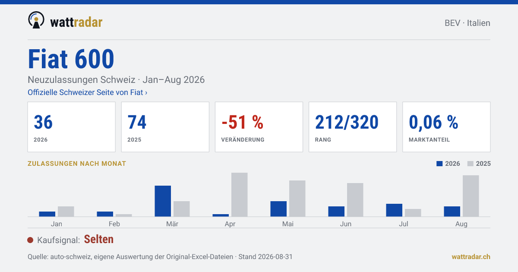Image resolution: width=518 pixels, height=272 pixels.
Task: Select the 2025 registrations card showing 74
Action: [x=165, y=127]
